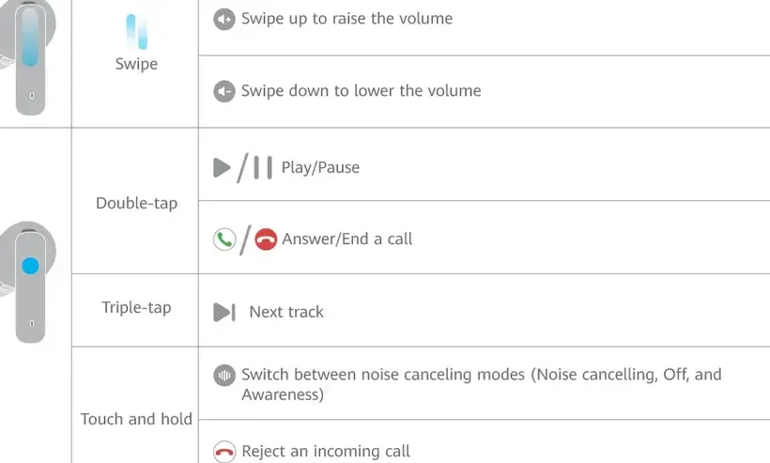Click the Next track text
This screenshot has width=770, height=463.
[286, 312]
